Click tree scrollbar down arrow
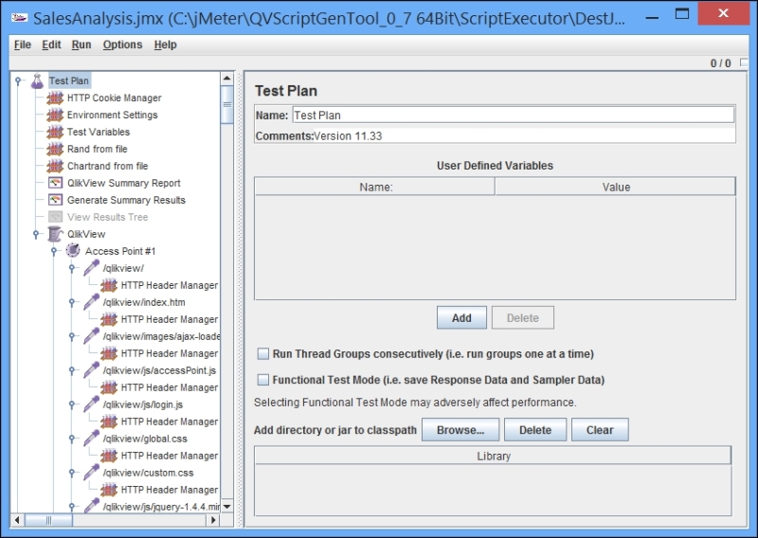758x538 pixels. [x=226, y=506]
